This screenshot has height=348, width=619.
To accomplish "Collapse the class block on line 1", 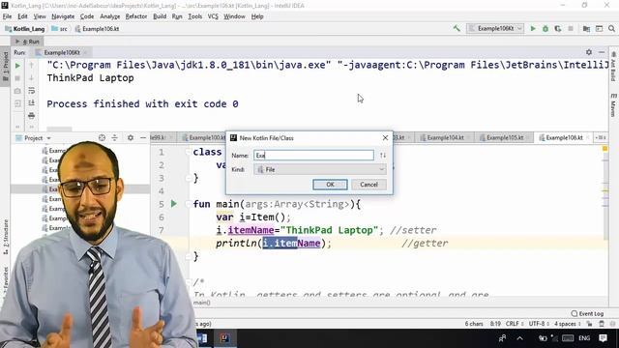I will 189,152.
